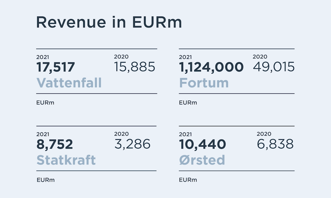Click the Vattenfall company name
331x198 pixels.
coord(69,83)
